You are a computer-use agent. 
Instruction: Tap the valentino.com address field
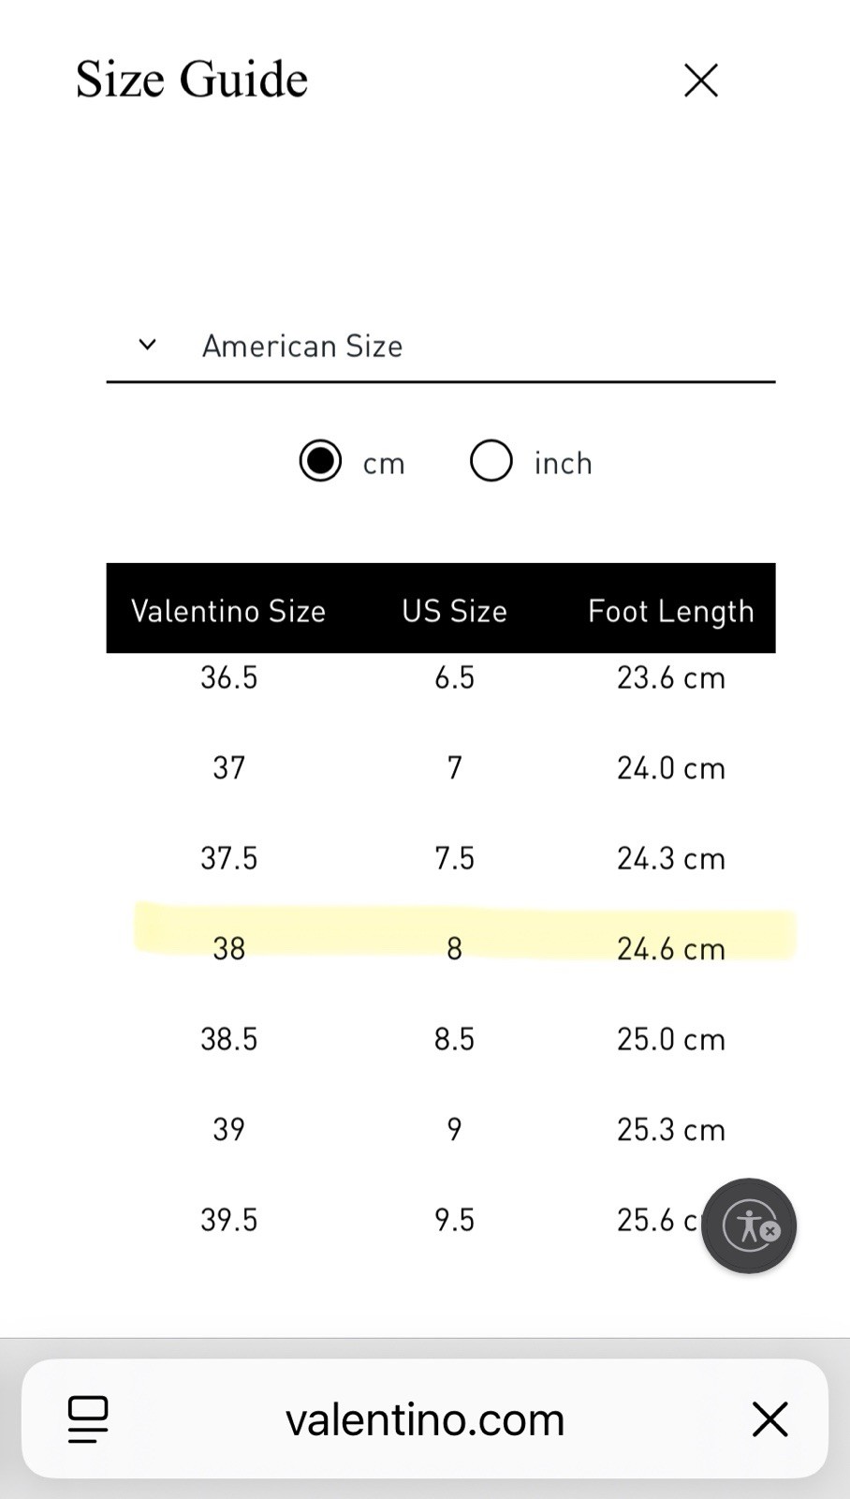[x=425, y=1419]
